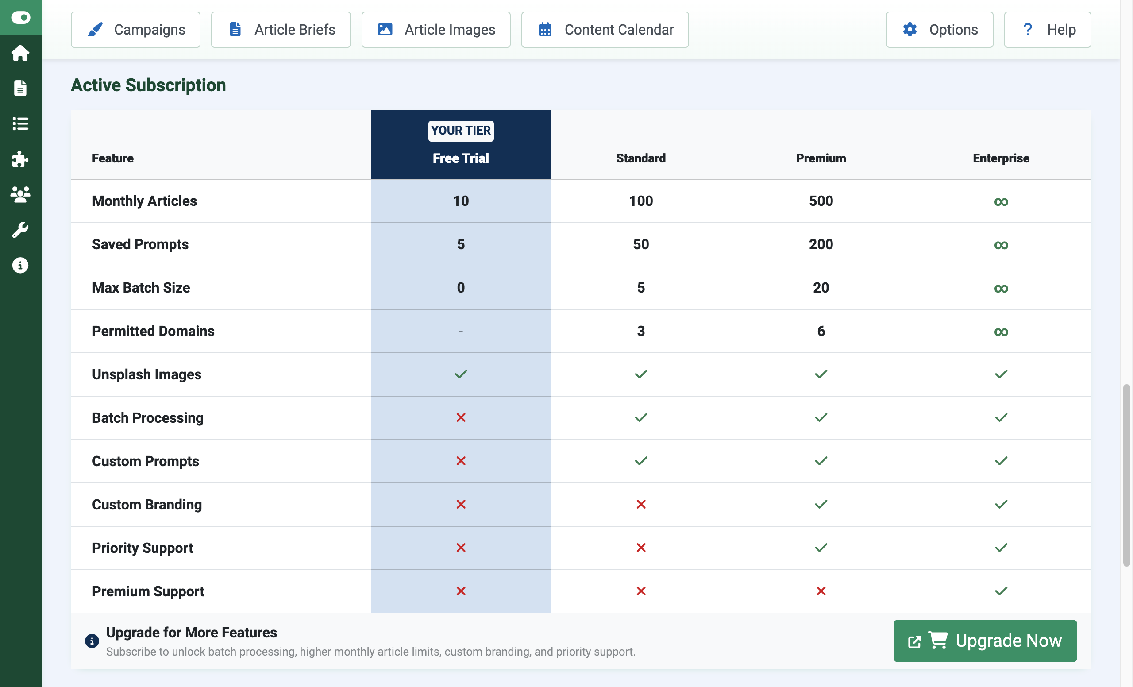Select the document icon in the sidebar
Image resolution: width=1133 pixels, height=687 pixels.
pyautogui.click(x=20, y=88)
